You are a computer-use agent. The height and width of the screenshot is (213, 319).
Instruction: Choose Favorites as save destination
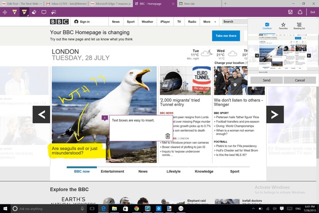pyautogui.click(x=283, y=26)
